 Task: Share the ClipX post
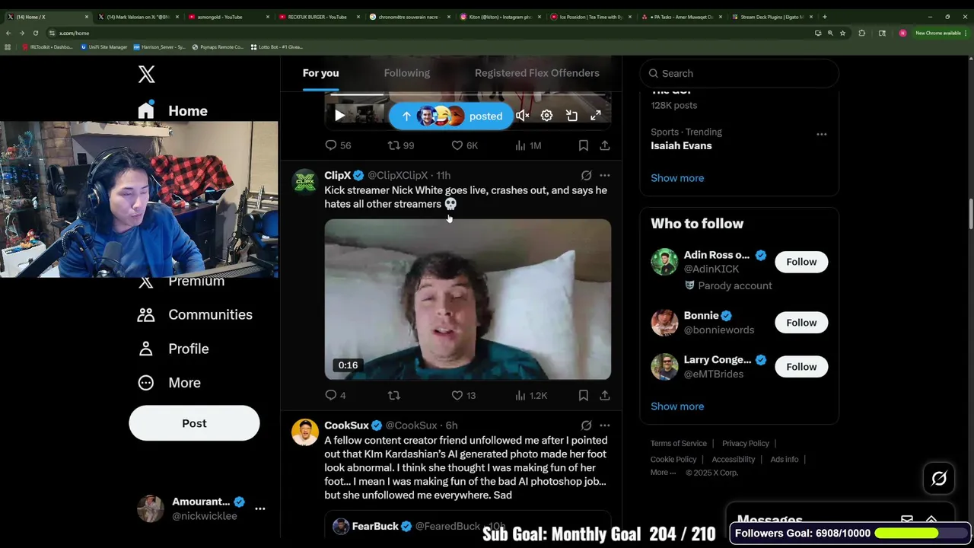604,396
